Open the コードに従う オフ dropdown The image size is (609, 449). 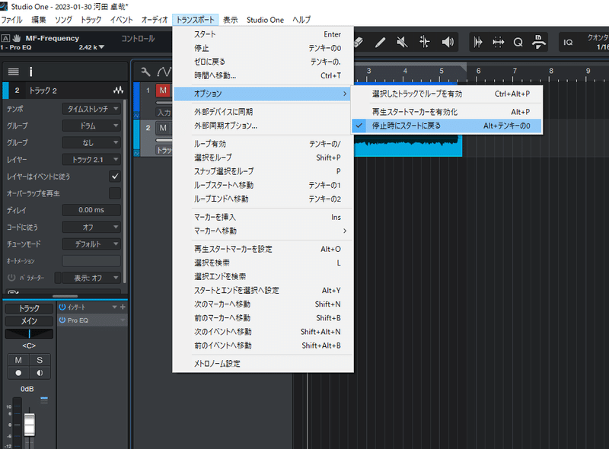point(91,227)
